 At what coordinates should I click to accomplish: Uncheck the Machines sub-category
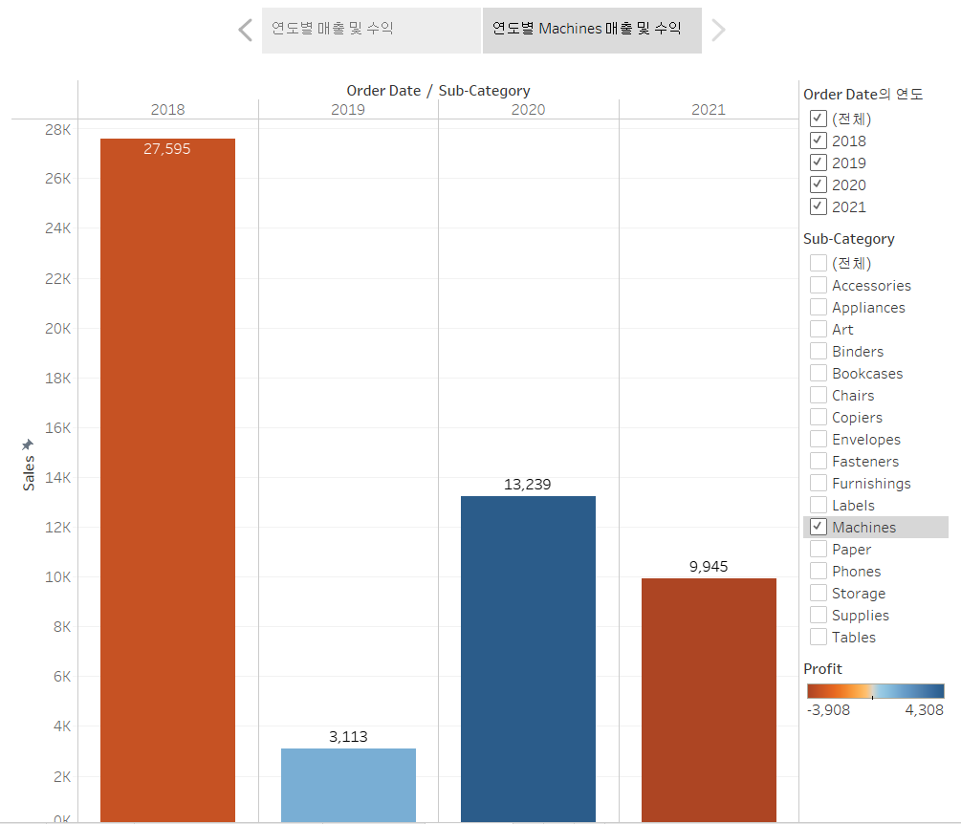click(x=819, y=527)
